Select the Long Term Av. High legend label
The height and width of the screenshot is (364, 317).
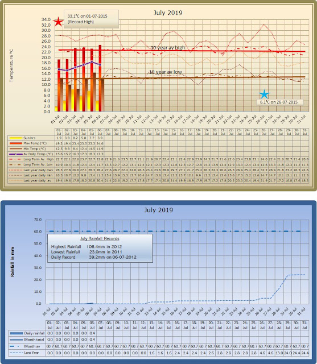pos(38,159)
